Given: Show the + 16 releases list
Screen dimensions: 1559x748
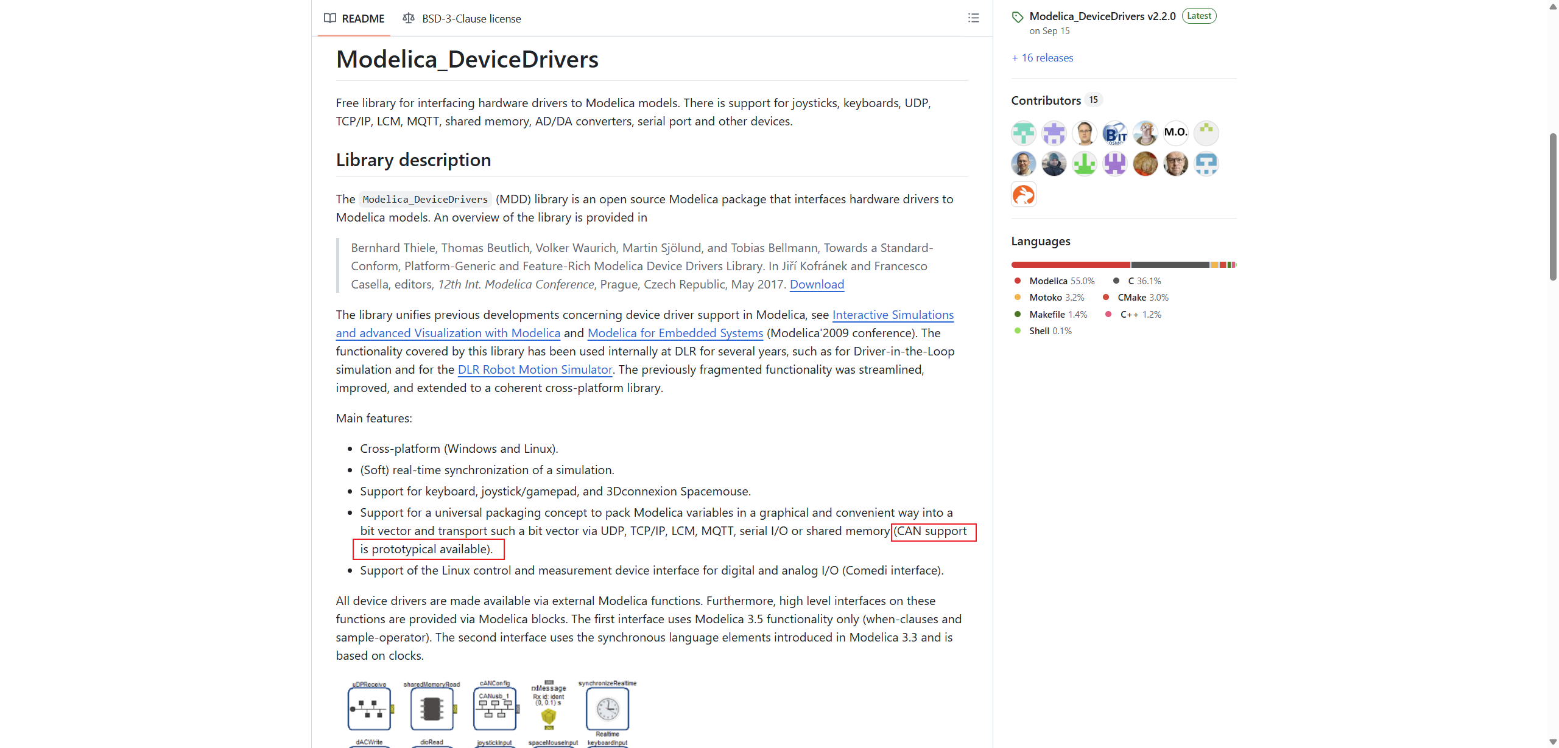Looking at the screenshot, I should [1043, 58].
